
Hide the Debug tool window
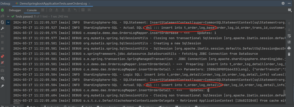pos(289,3)
